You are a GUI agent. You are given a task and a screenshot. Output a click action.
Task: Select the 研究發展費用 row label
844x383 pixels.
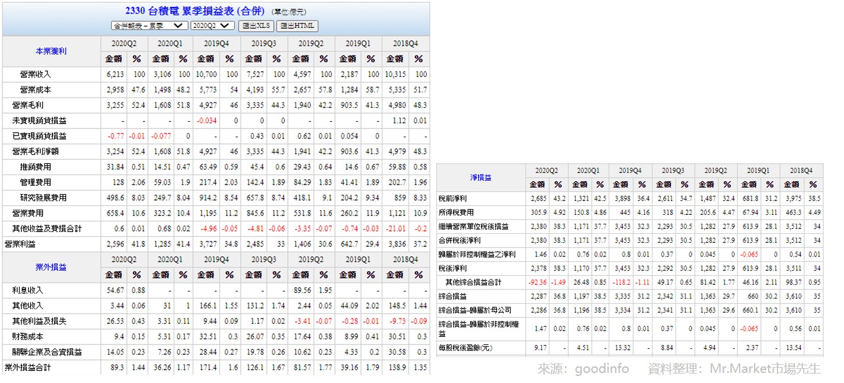tap(43, 198)
